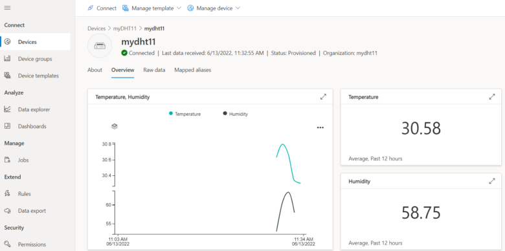This screenshot has width=505, height=251.
Task: Click the Status: Provisioned text
Action: click(293, 53)
